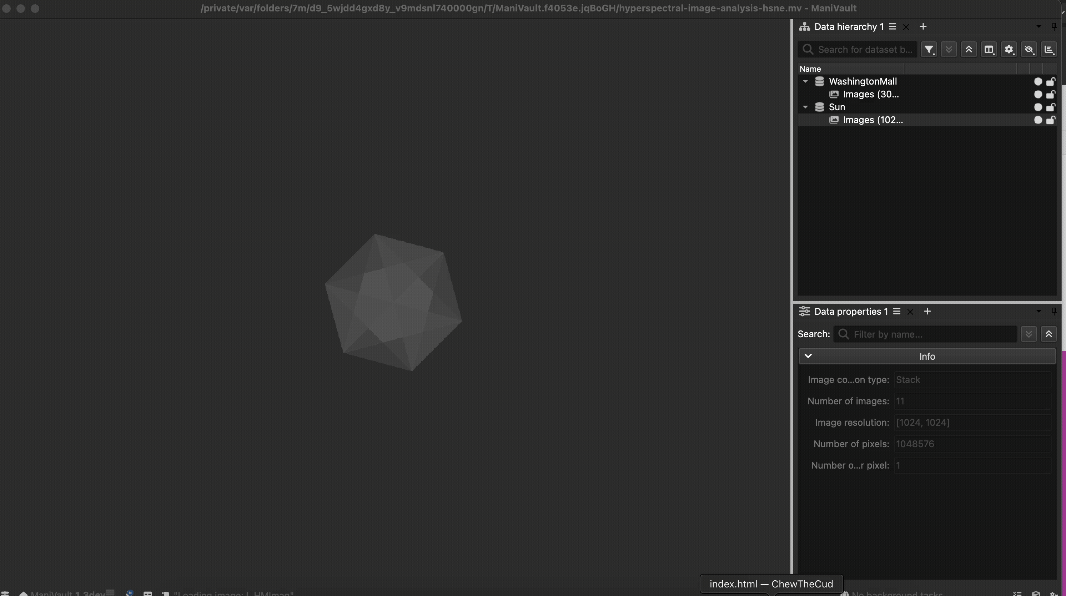Click the hide hidden datasets icon
Image resolution: width=1066 pixels, height=596 pixels.
click(x=1029, y=49)
